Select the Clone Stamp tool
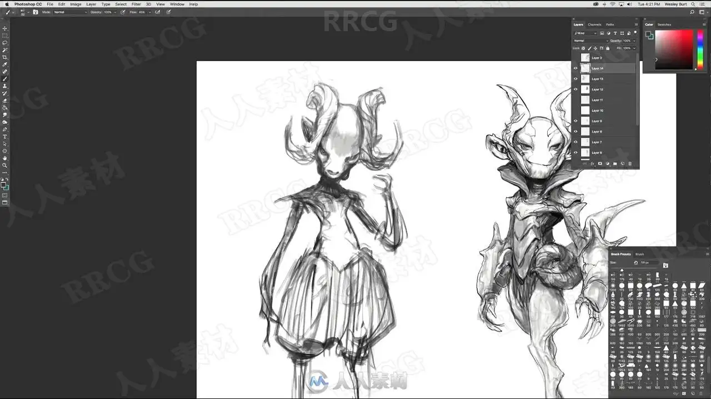 pyautogui.click(x=5, y=86)
